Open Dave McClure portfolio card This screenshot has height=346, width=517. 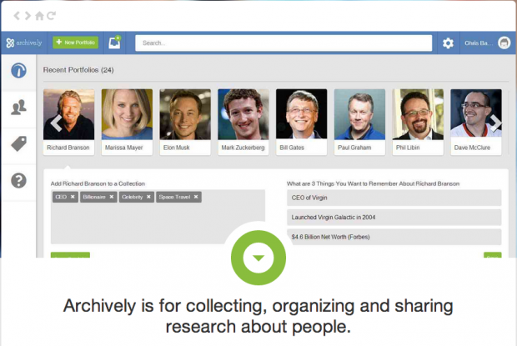click(476, 122)
